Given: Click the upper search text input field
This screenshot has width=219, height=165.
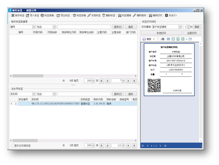Looking at the screenshot, I should pyautogui.click(x=84, y=27).
